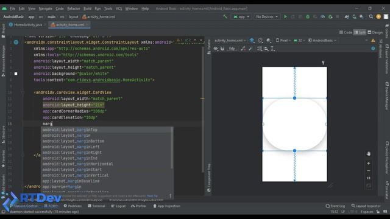The image size is (390, 219).
Task: Toggle the Palette panel in designer
Action: click(x=208, y=47)
